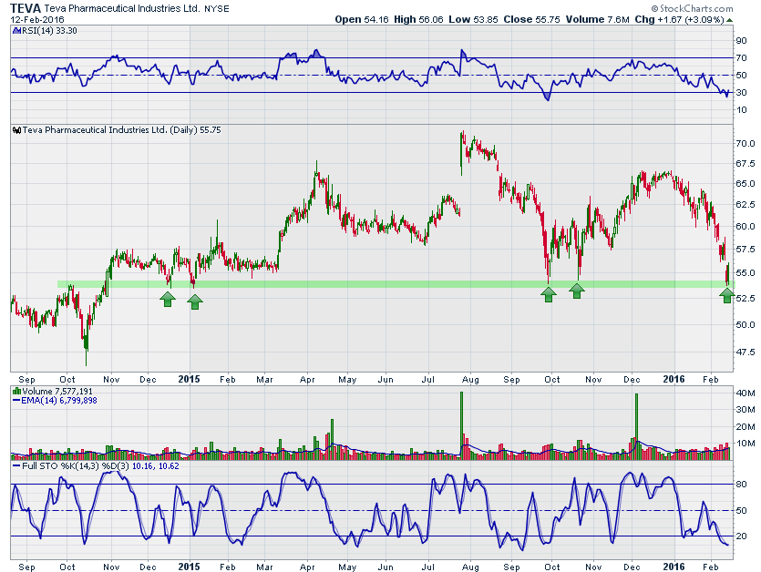Click the Teva Pharmaceutical Industries Ltd. (Daily) legend
The image size is (761, 572).
click(x=122, y=130)
